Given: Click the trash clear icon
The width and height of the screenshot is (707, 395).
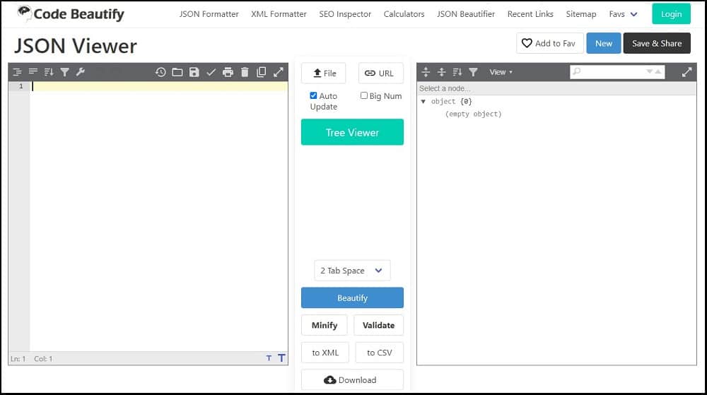Looking at the screenshot, I should pos(245,72).
